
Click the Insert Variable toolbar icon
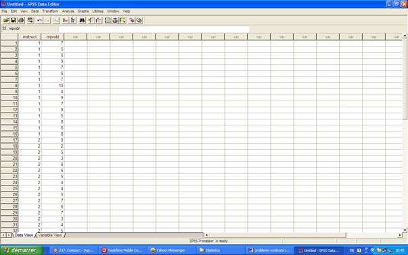tap(99, 20)
